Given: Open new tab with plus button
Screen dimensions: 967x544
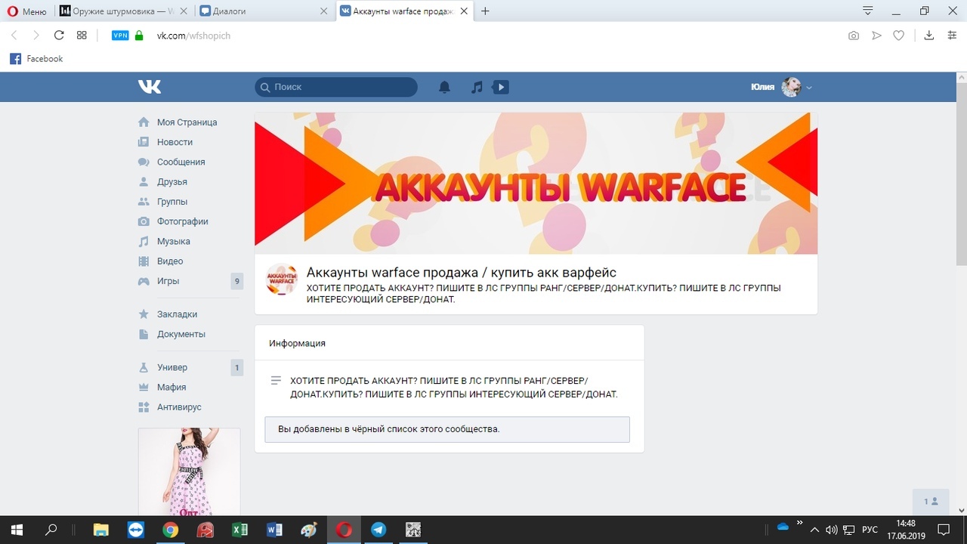Looking at the screenshot, I should pos(485,11).
